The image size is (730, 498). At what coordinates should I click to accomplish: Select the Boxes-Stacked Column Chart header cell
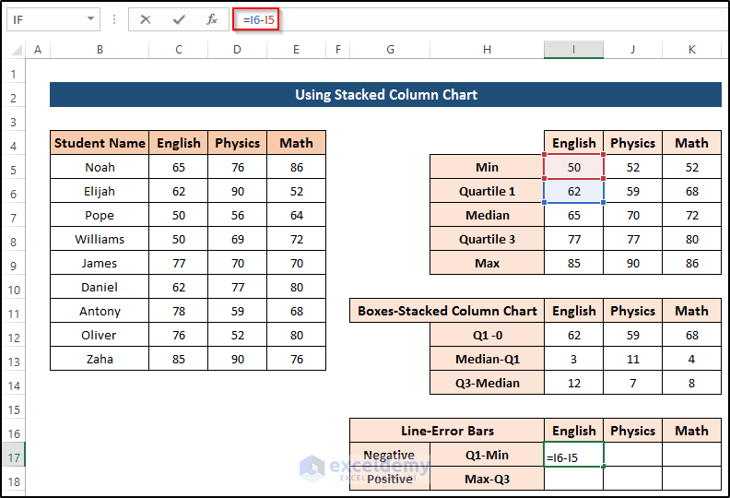pyautogui.click(x=447, y=311)
